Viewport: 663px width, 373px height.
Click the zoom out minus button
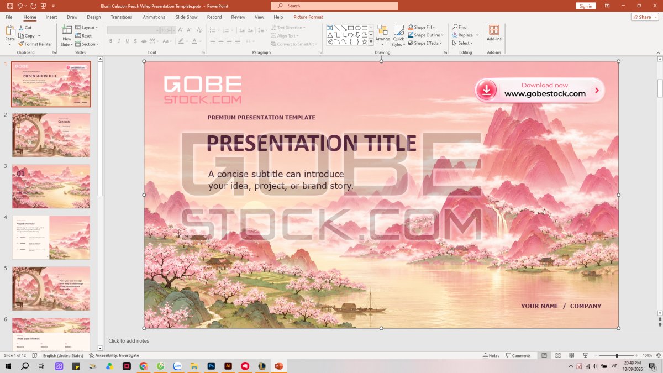click(596, 355)
